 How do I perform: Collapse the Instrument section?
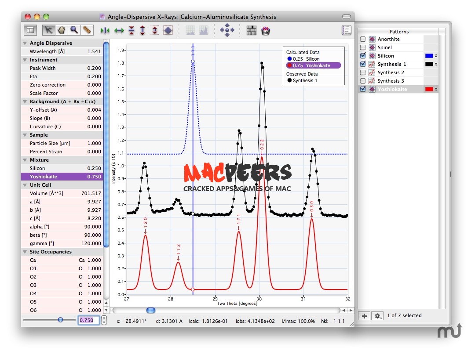pos(25,60)
